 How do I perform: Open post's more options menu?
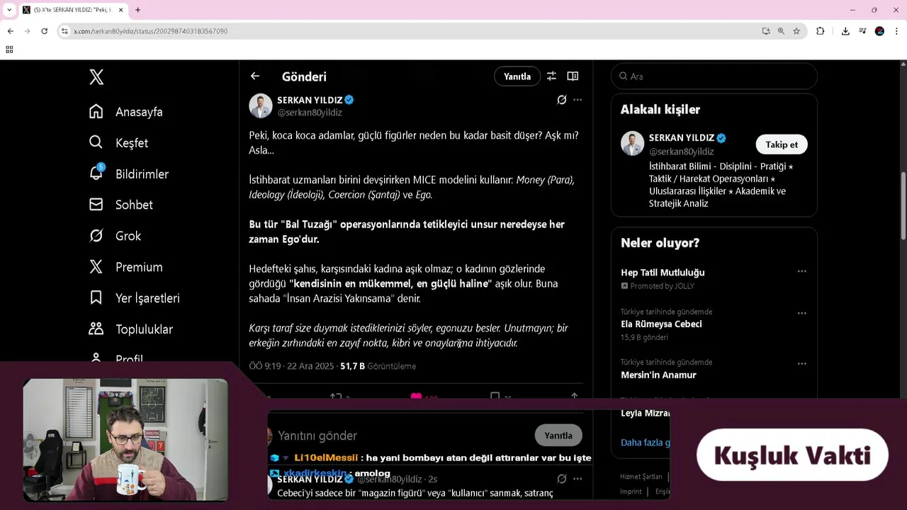click(578, 100)
